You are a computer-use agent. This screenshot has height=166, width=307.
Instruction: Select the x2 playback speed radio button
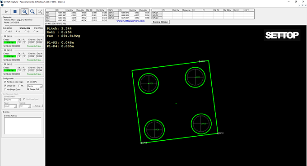coord(26,32)
